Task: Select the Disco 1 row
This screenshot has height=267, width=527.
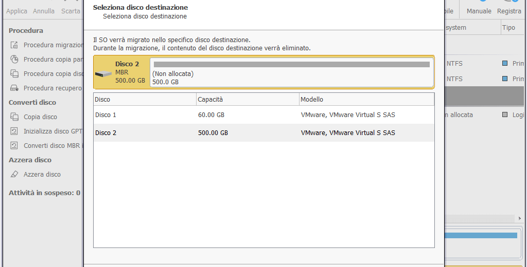Action: [264, 115]
